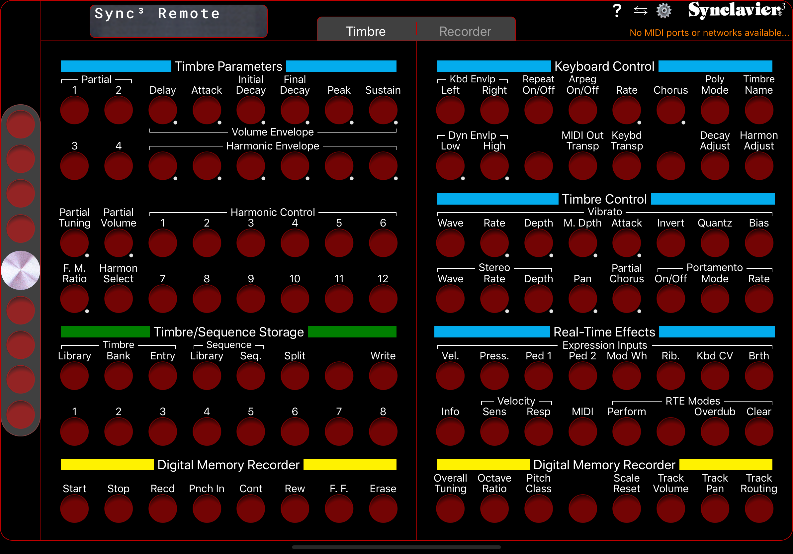Click the silver control knob dial
This screenshot has height=554, width=793.
click(x=21, y=270)
